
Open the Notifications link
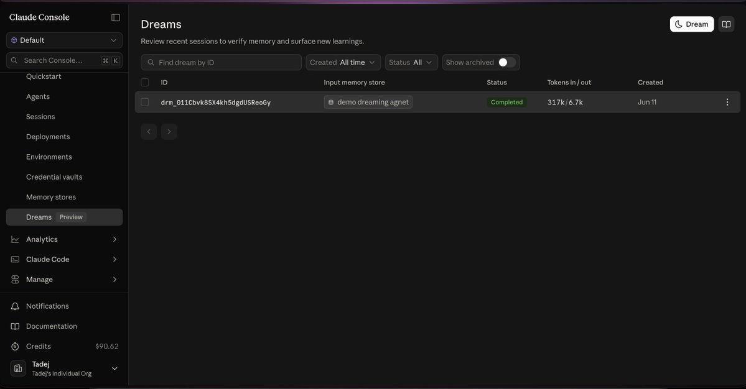47,306
